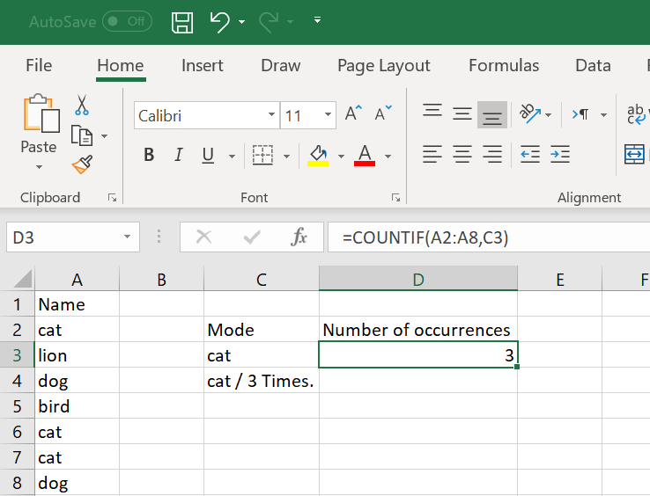Open Fill Color palette arrow
Image resolution: width=650 pixels, height=496 pixels.
pos(341,156)
